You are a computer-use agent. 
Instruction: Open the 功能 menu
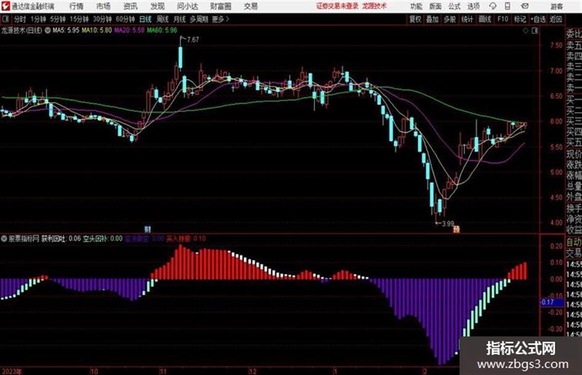point(416,6)
